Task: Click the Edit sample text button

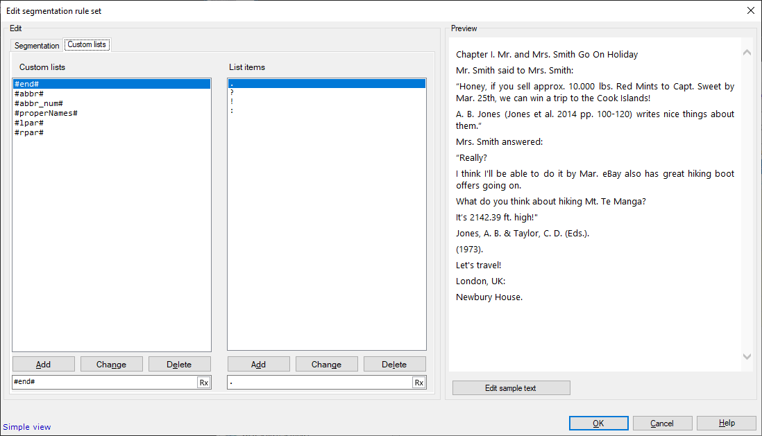Action: click(x=511, y=387)
